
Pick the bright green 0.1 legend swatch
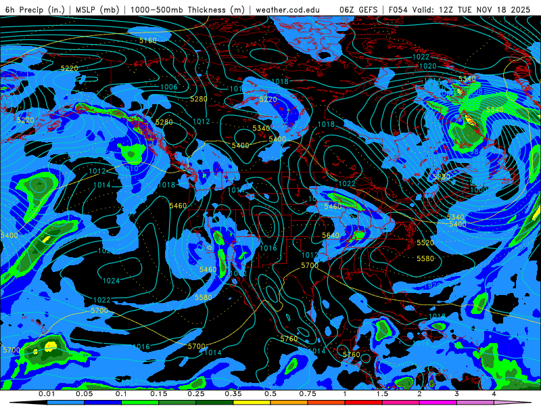pyautogui.click(x=140, y=403)
